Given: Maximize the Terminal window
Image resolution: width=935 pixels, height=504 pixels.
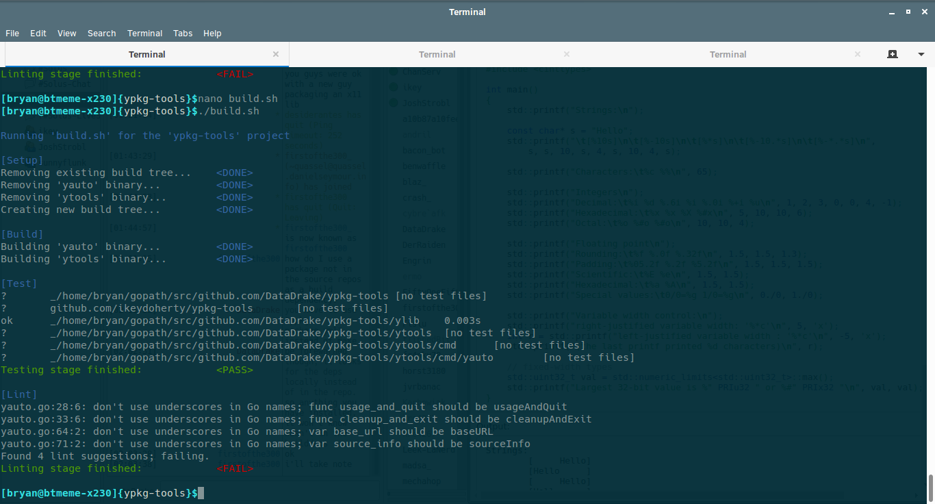Looking at the screenshot, I should point(908,12).
